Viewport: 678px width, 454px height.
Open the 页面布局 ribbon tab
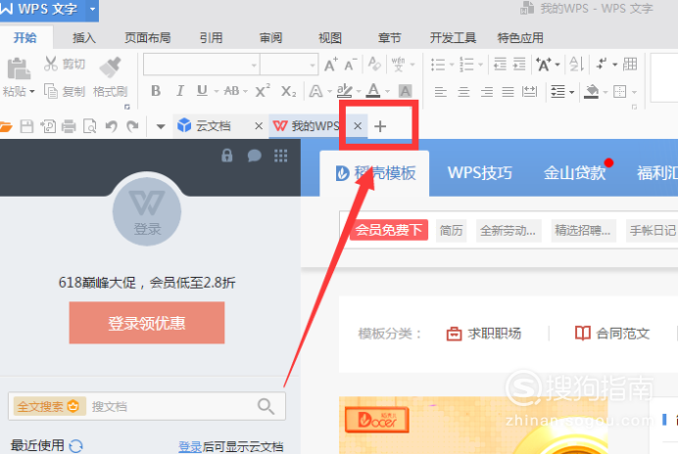pos(147,38)
